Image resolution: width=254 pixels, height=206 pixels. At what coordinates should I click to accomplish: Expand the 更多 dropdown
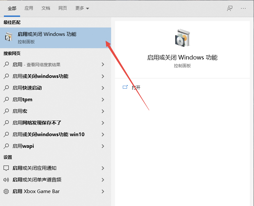pyautogui.click(x=82, y=8)
